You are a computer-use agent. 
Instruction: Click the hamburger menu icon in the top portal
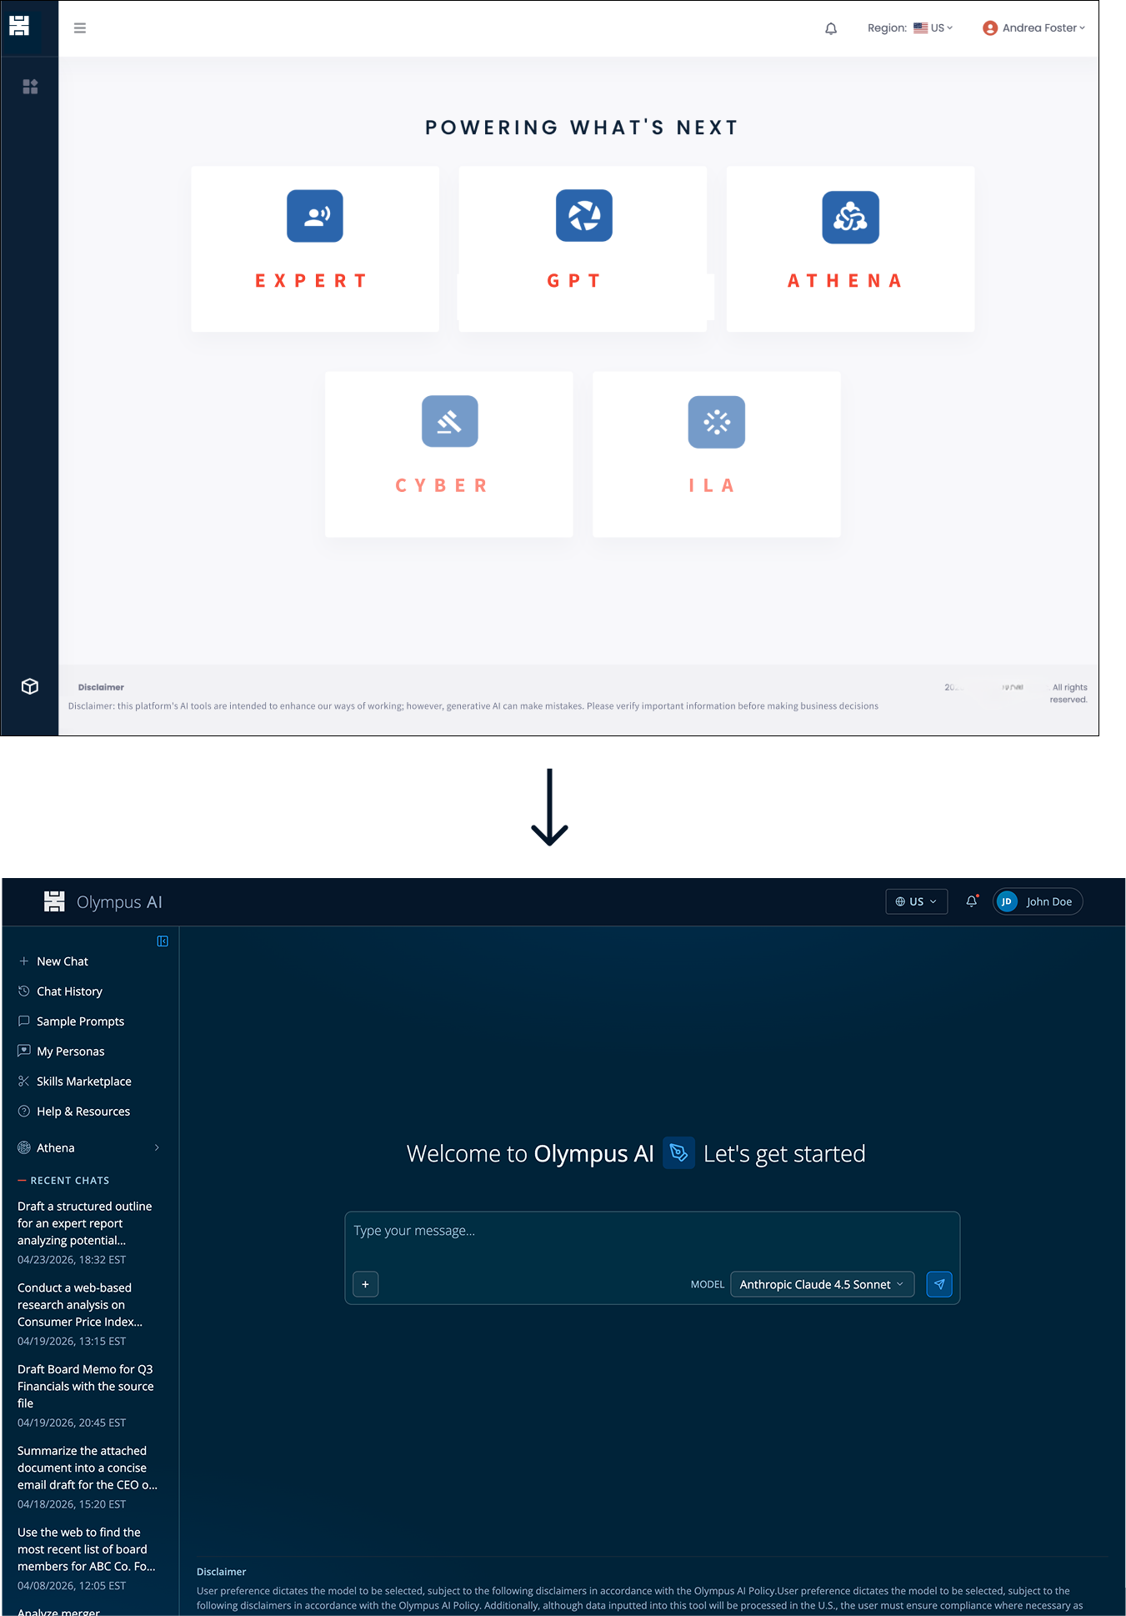tap(80, 28)
